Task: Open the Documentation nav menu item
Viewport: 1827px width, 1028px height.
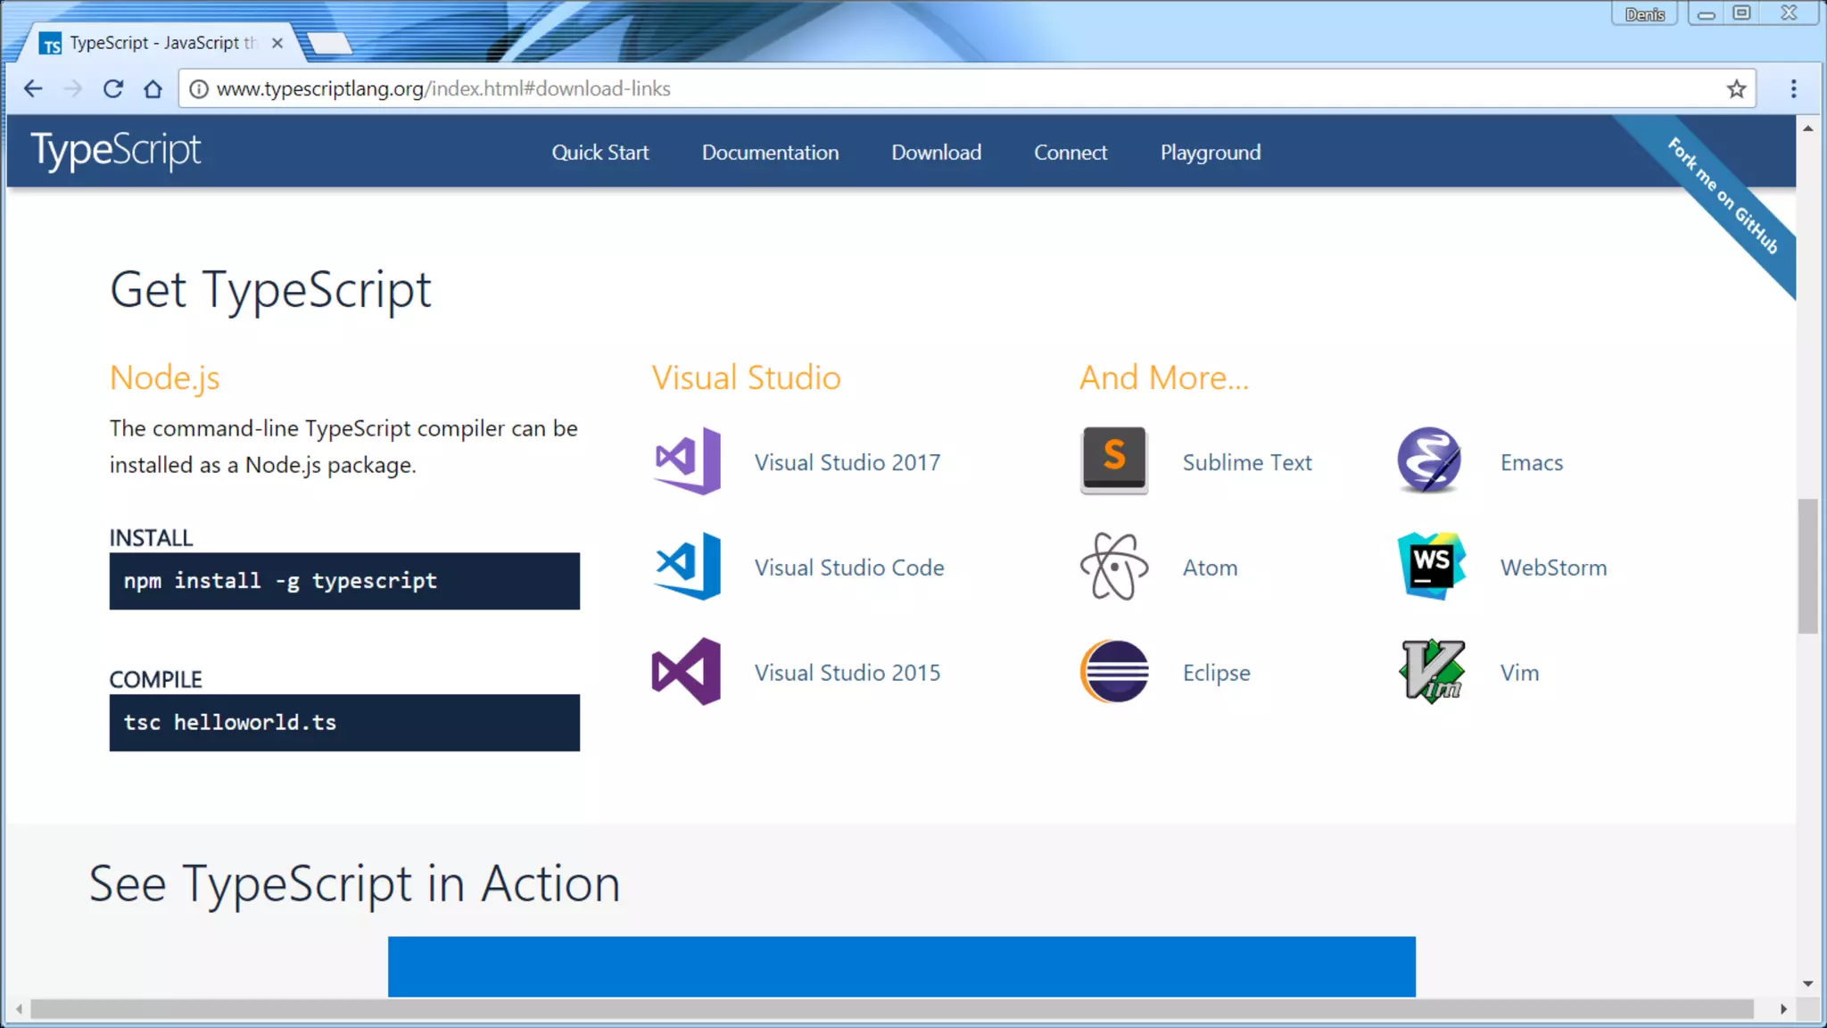Action: (x=770, y=153)
